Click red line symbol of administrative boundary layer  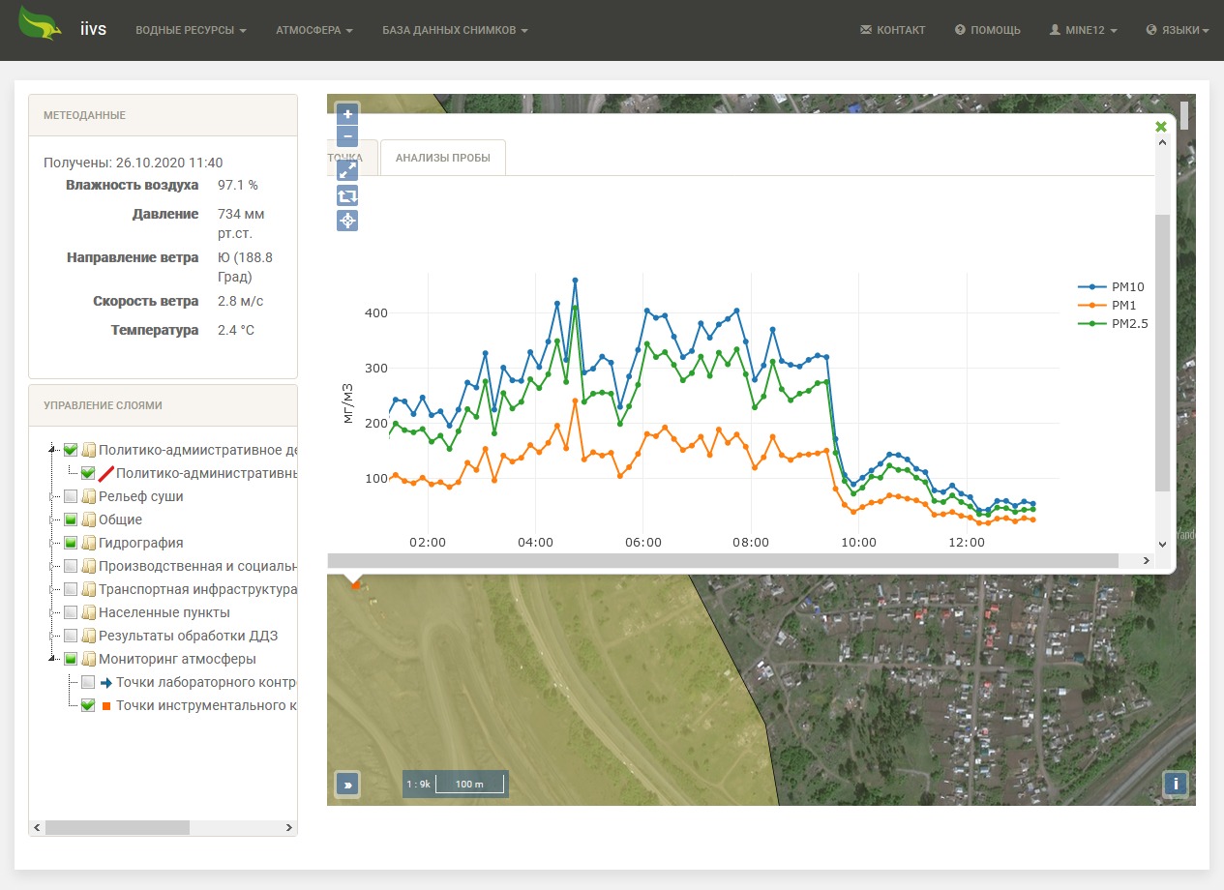tap(106, 473)
